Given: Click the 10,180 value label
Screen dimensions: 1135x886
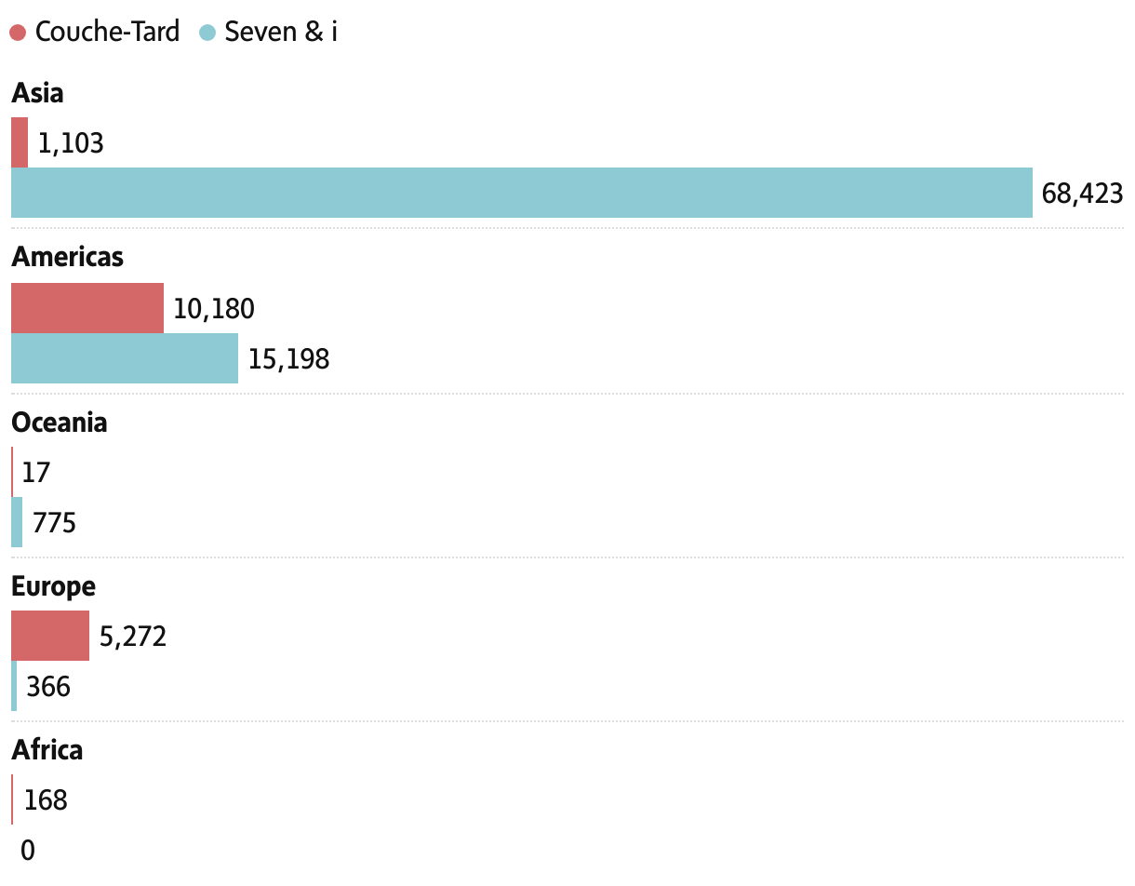Looking at the screenshot, I should click(x=214, y=309).
